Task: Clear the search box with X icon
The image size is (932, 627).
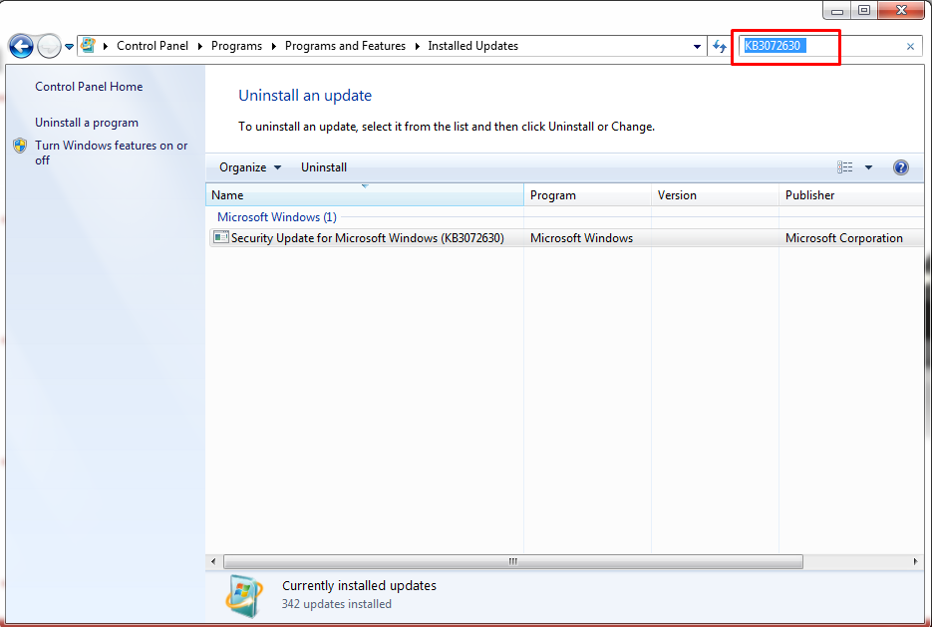Action: click(910, 47)
